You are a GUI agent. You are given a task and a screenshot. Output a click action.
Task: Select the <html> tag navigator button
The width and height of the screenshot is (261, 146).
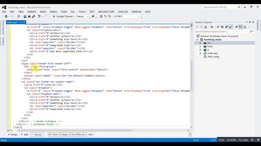point(55,135)
